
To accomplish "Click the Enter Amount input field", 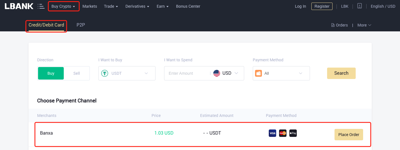I will pos(188,73).
